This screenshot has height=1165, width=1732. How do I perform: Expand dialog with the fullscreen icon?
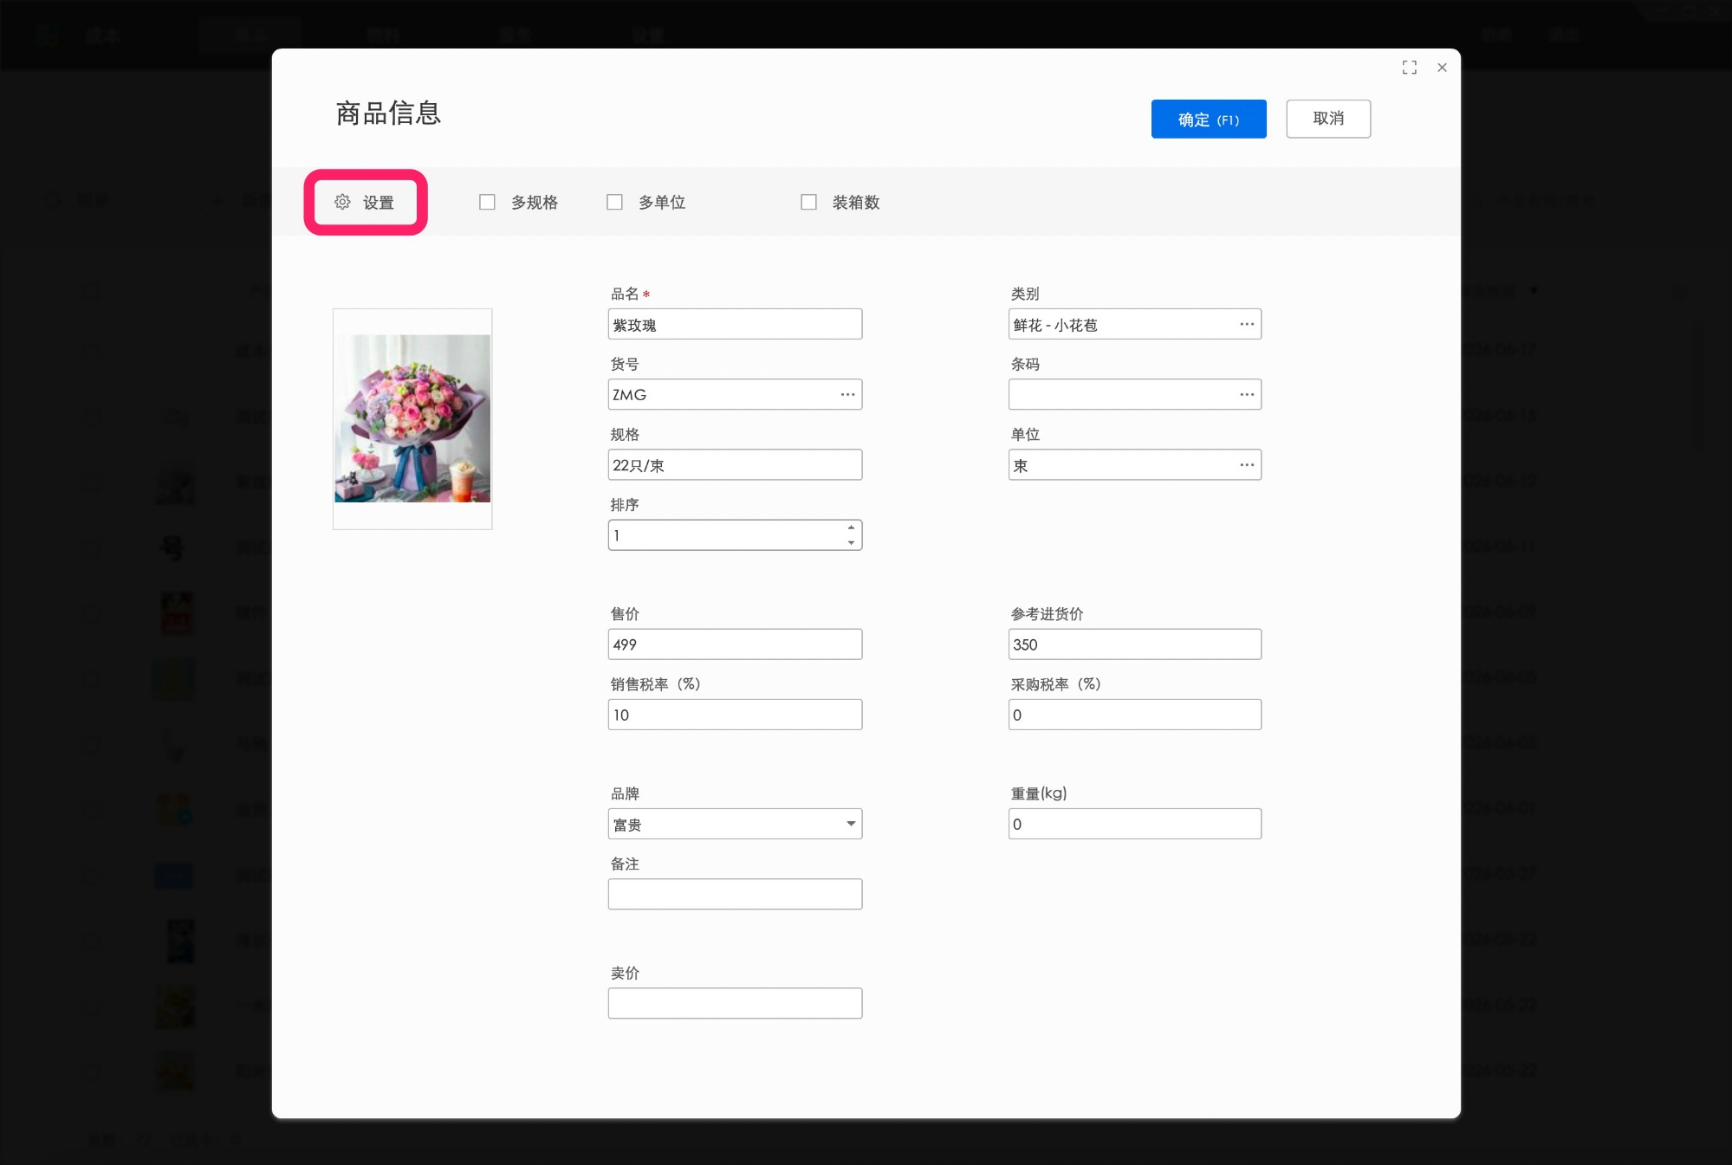coord(1410,68)
